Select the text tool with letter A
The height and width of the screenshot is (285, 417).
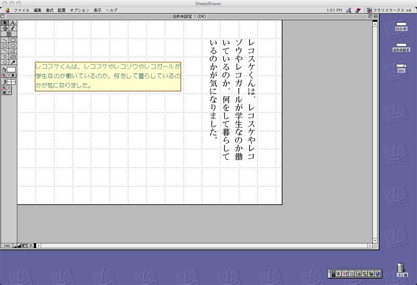coord(13,23)
